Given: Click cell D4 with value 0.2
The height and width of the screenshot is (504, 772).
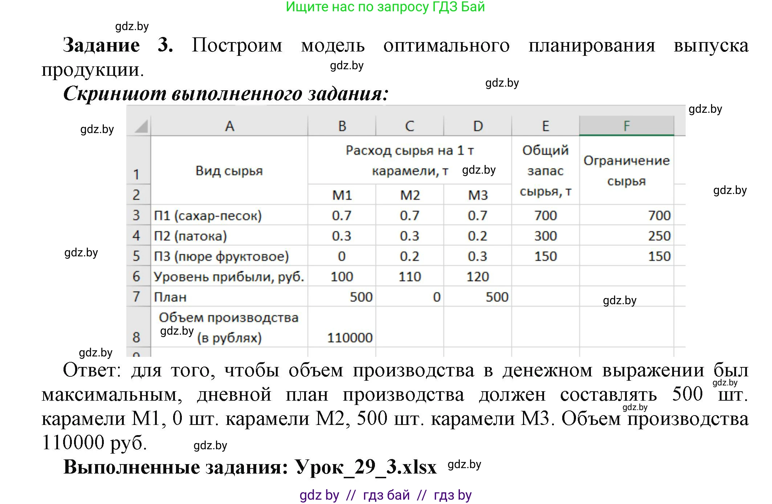Looking at the screenshot, I should [x=478, y=235].
